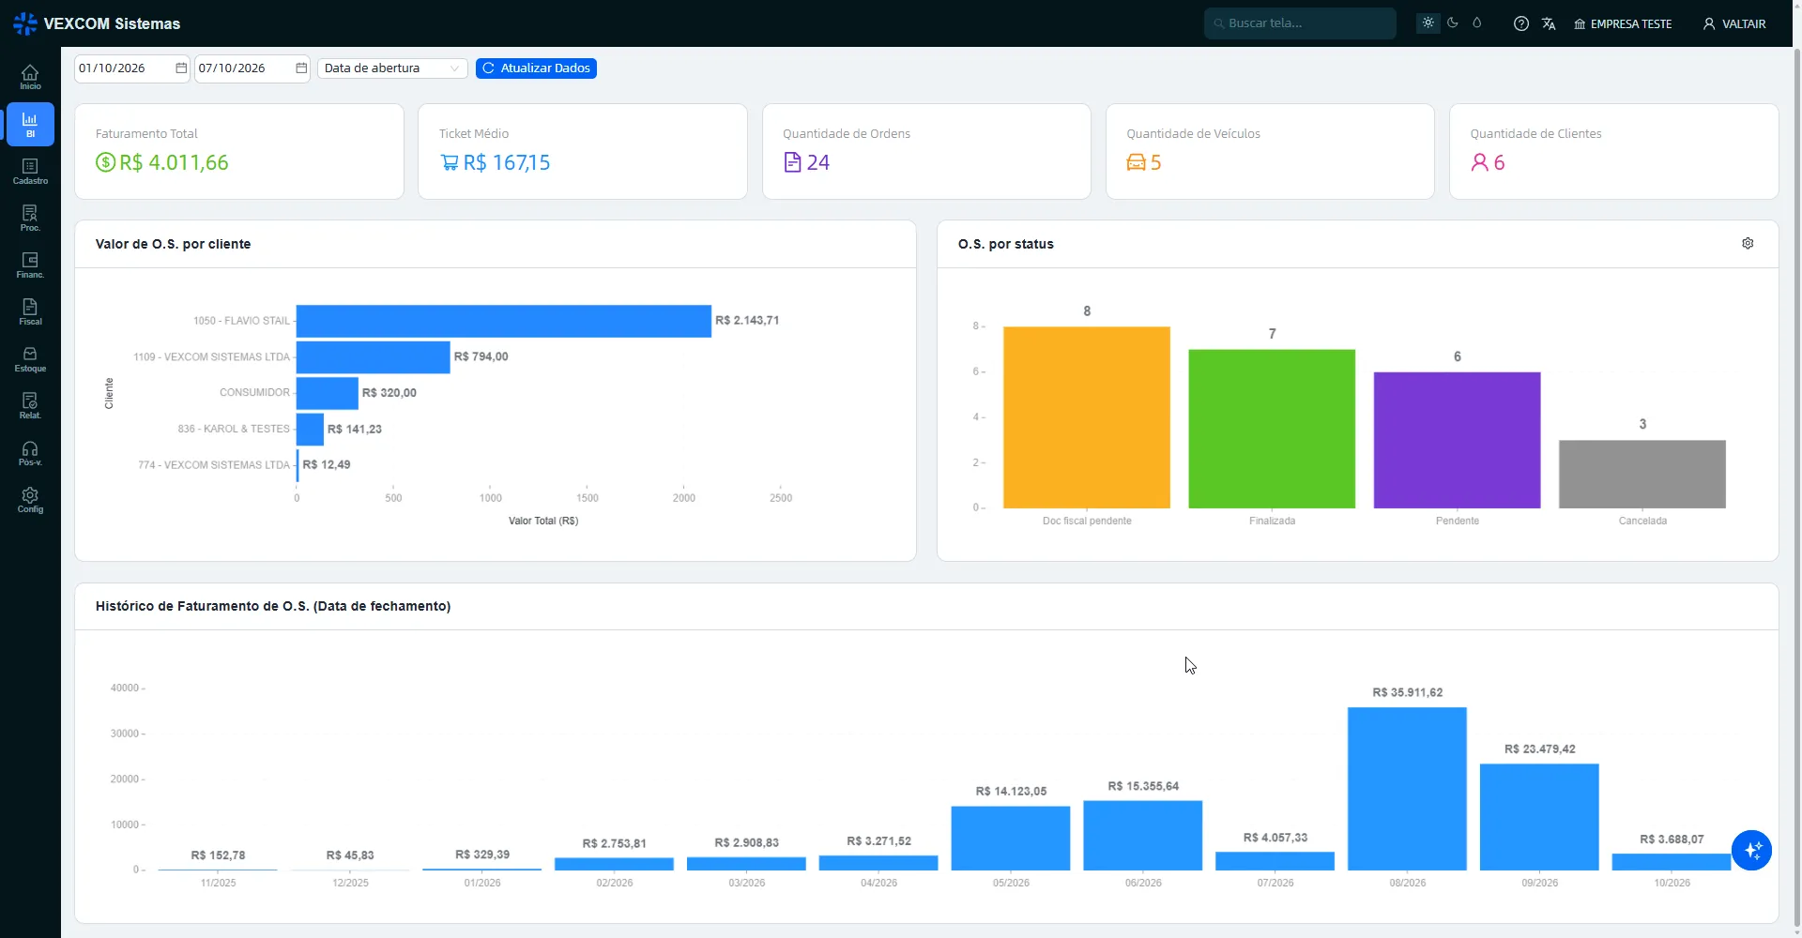This screenshot has height=938, width=1802.
Task: Open the start date calendar picker
Action: pos(181,68)
